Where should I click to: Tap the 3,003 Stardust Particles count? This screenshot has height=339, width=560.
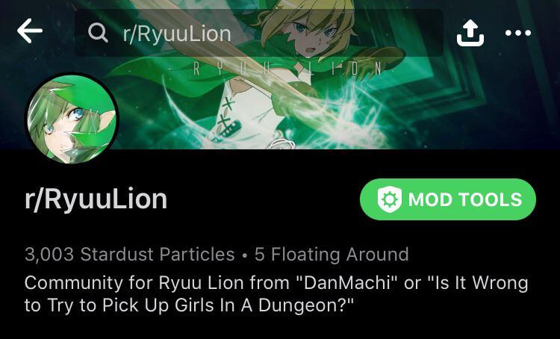[130, 255]
